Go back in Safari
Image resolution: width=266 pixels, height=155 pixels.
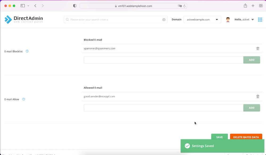pos(35,6)
